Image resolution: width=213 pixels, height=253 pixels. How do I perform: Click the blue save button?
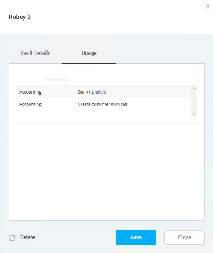pos(136,237)
